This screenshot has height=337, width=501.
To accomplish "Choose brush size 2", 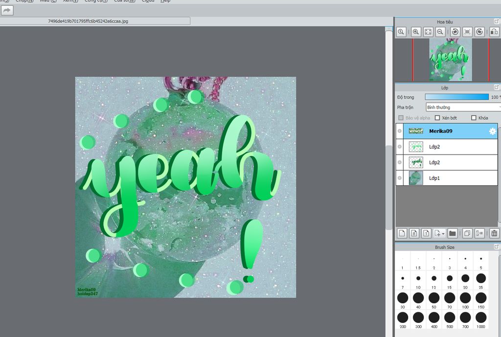I will [x=434, y=262].
